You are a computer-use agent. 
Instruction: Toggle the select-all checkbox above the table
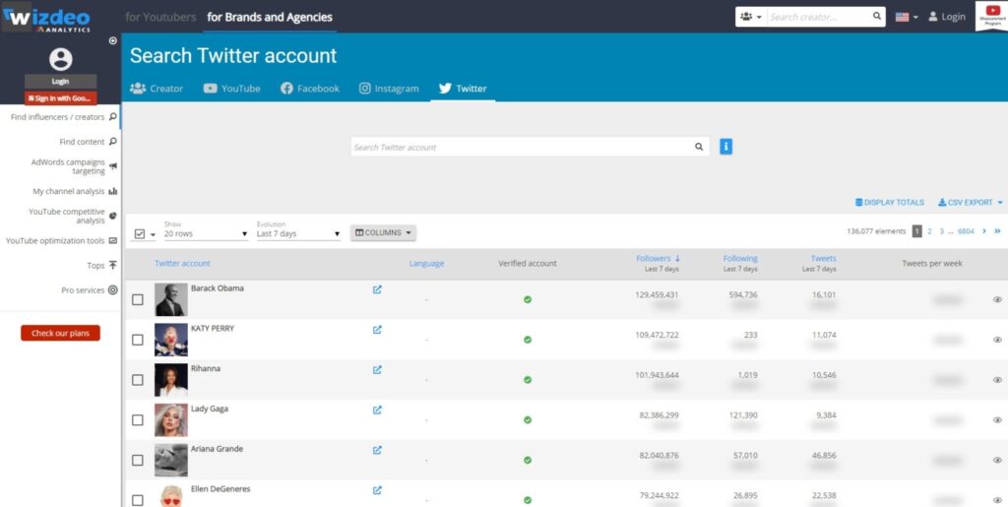click(x=140, y=233)
